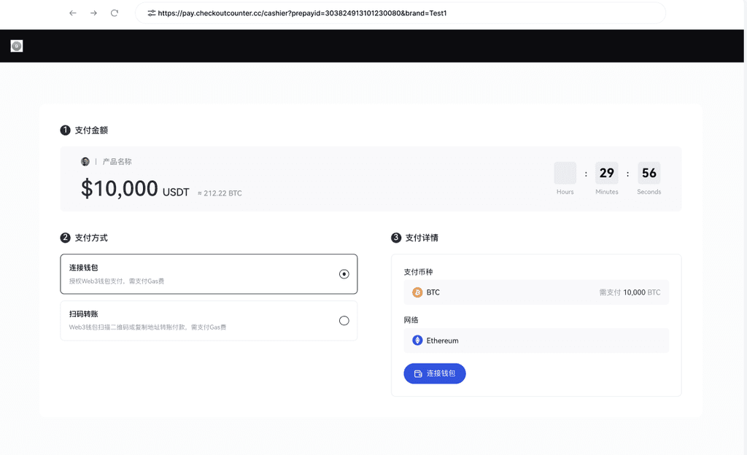Select the 扫码转账 radio button
747x455 pixels.
coord(344,321)
